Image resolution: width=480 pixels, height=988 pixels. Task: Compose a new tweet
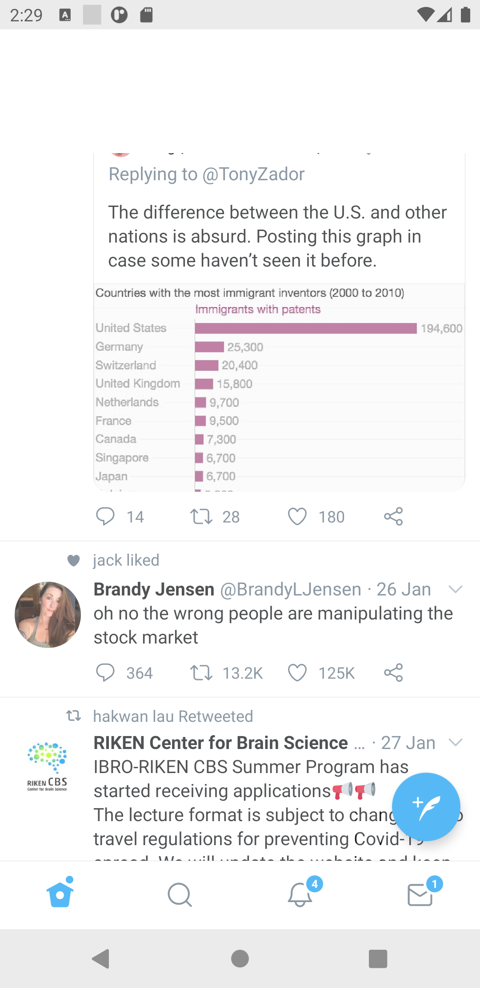[x=426, y=806]
